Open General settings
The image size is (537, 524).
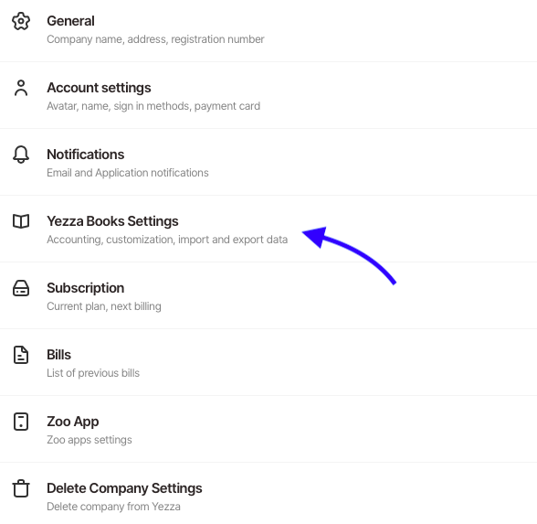click(268, 29)
